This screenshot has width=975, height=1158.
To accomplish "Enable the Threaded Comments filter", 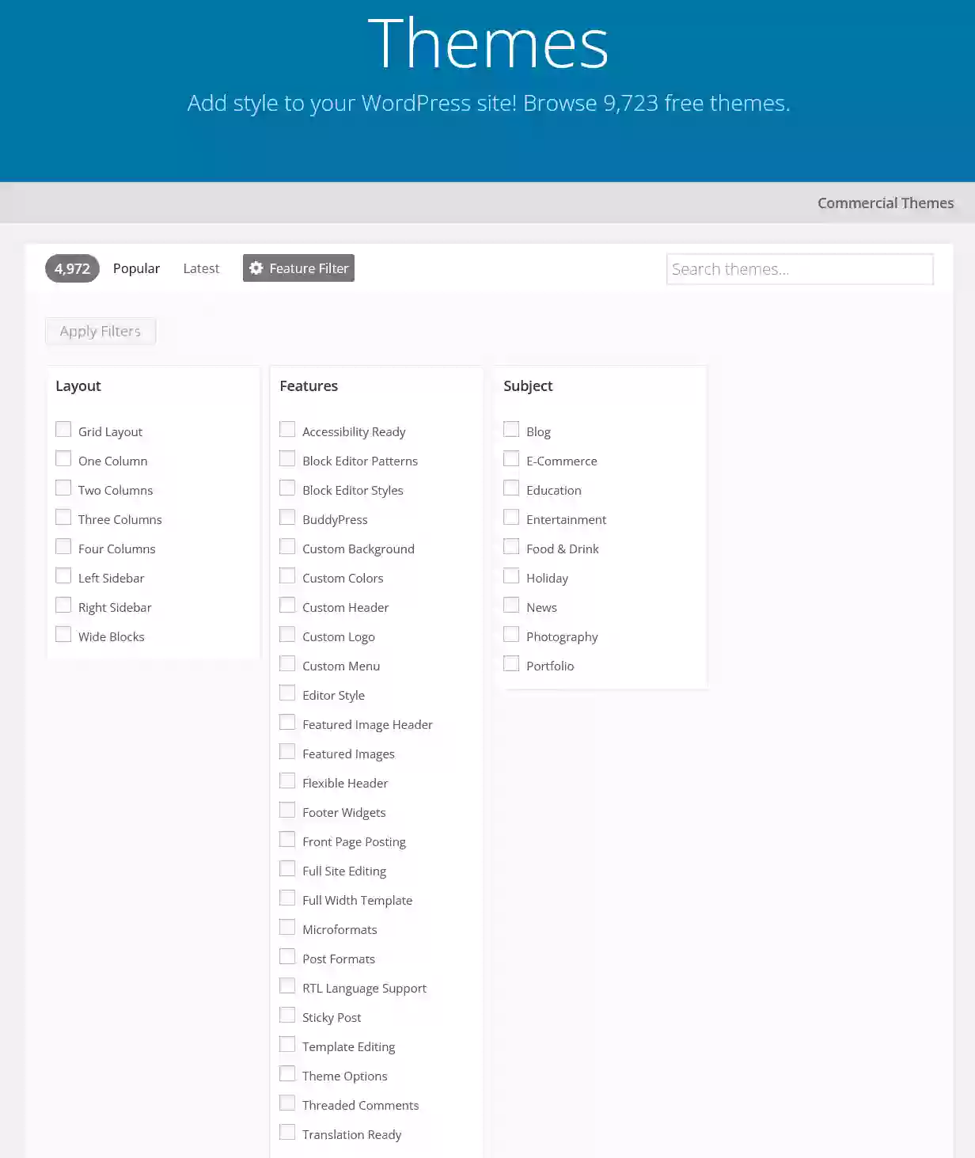I will pyautogui.click(x=287, y=1103).
